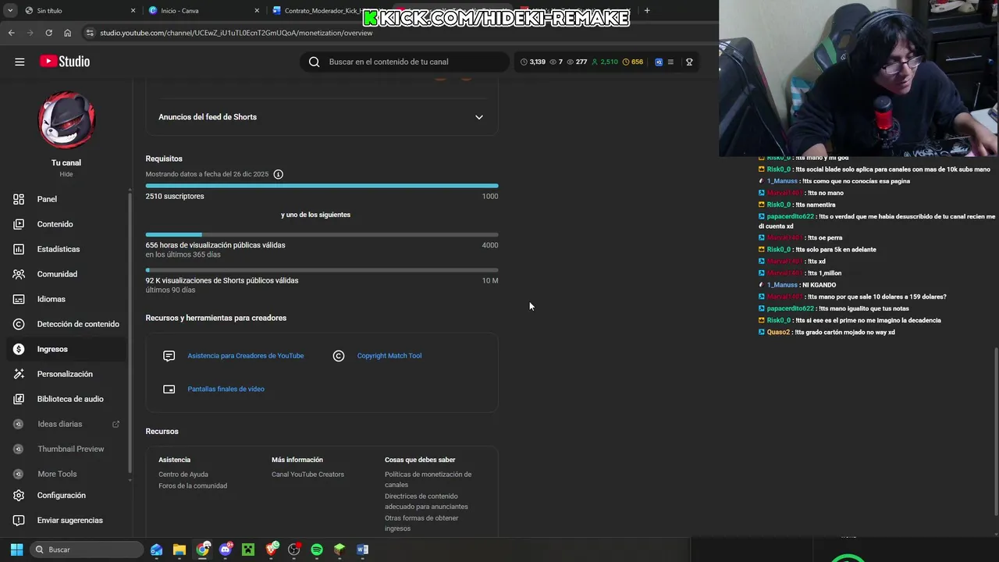The height and width of the screenshot is (562, 999).
Task: Go back in the browser
Action: [11, 33]
